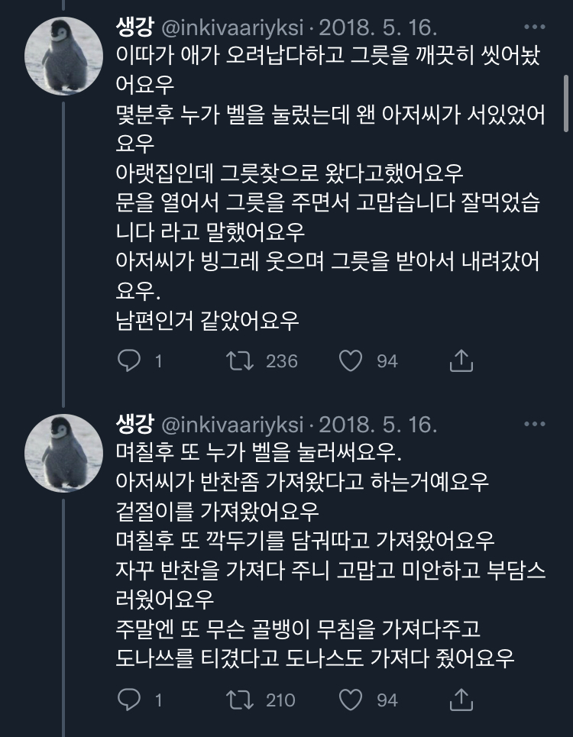
Task: Share the second tweet
Action: [461, 698]
